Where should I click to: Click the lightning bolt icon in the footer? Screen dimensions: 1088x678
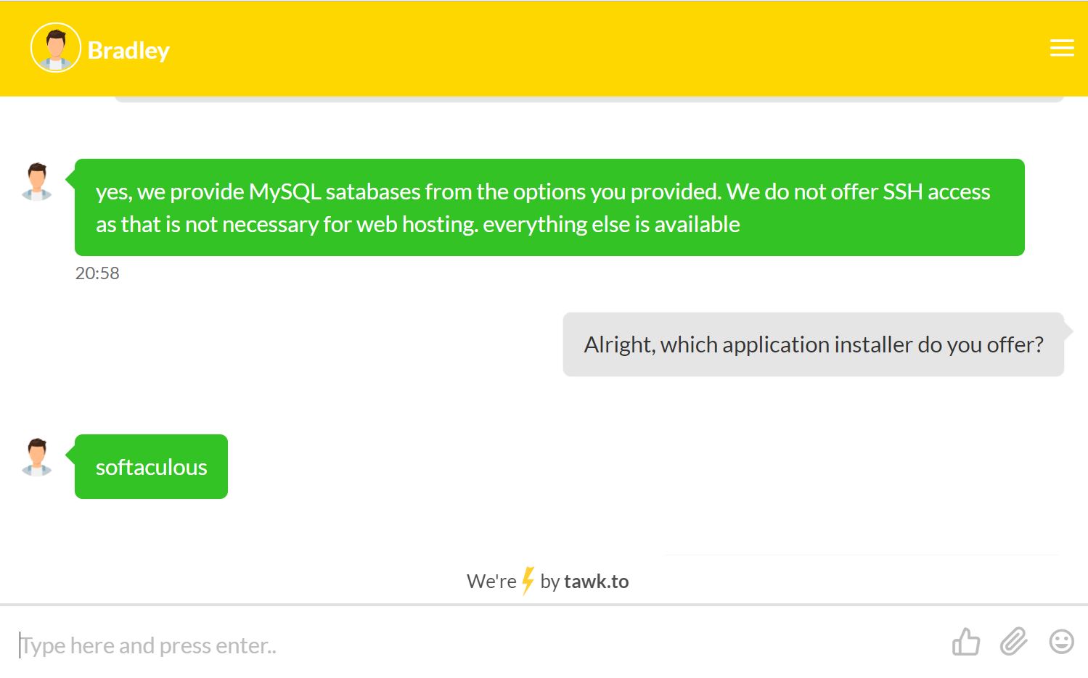coord(528,581)
